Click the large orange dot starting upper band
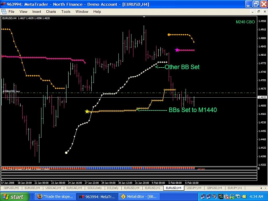This screenshot has height=201, width=268. click(x=169, y=35)
